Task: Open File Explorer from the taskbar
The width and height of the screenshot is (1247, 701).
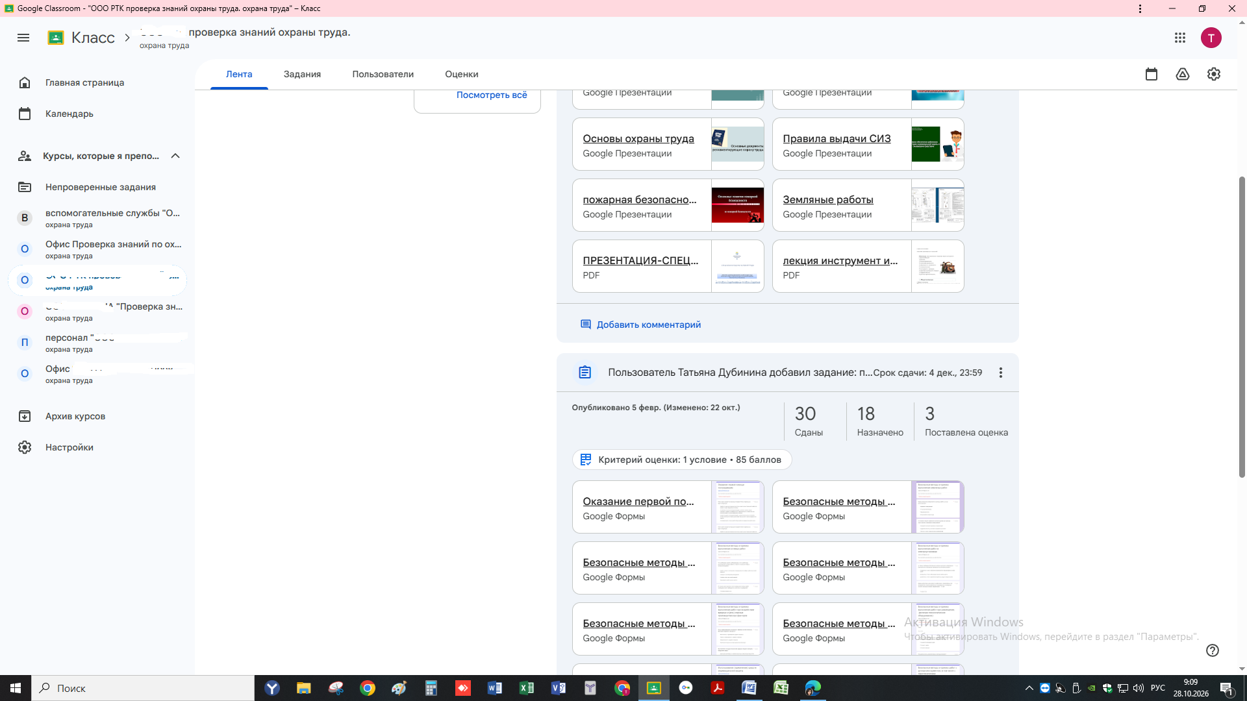Action: 304,688
